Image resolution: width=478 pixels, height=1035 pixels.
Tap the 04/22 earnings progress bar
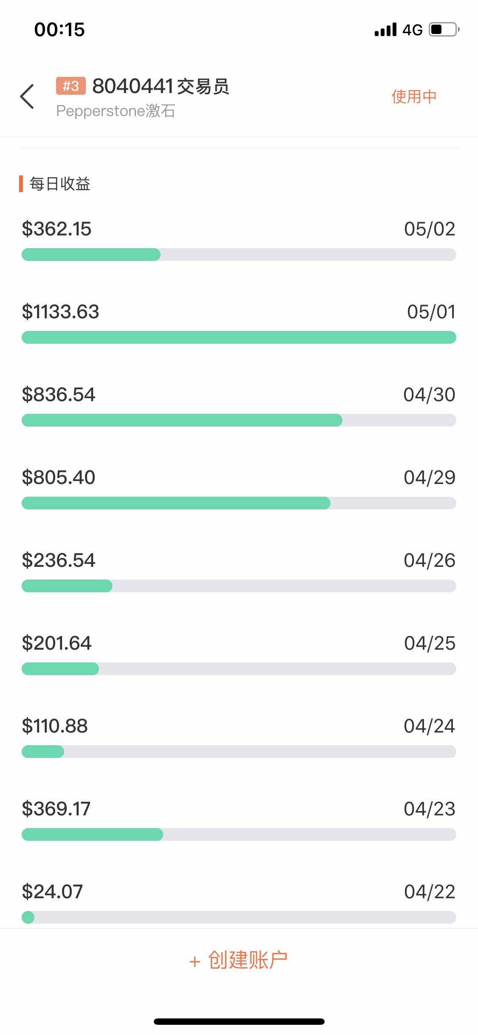coord(239,917)
